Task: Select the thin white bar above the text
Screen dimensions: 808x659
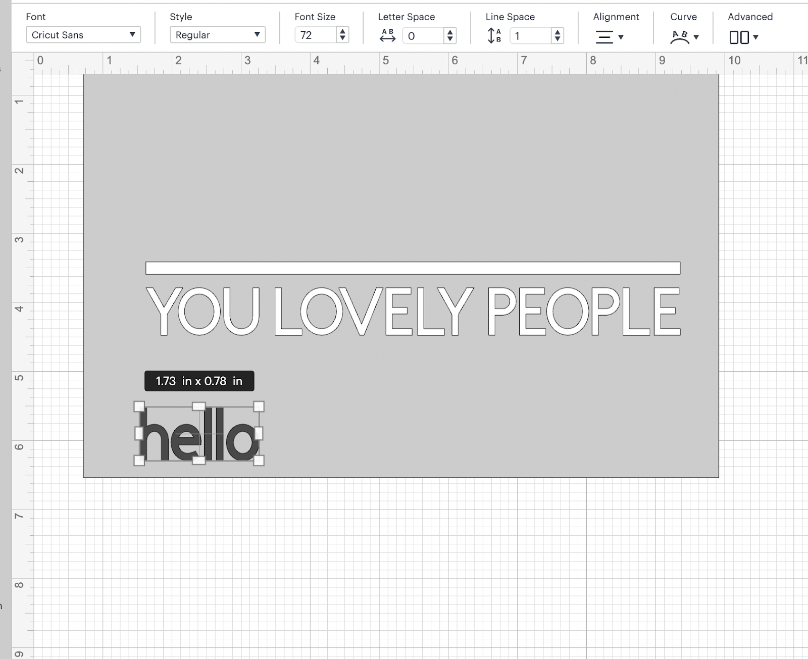Action: pos(413,268)
